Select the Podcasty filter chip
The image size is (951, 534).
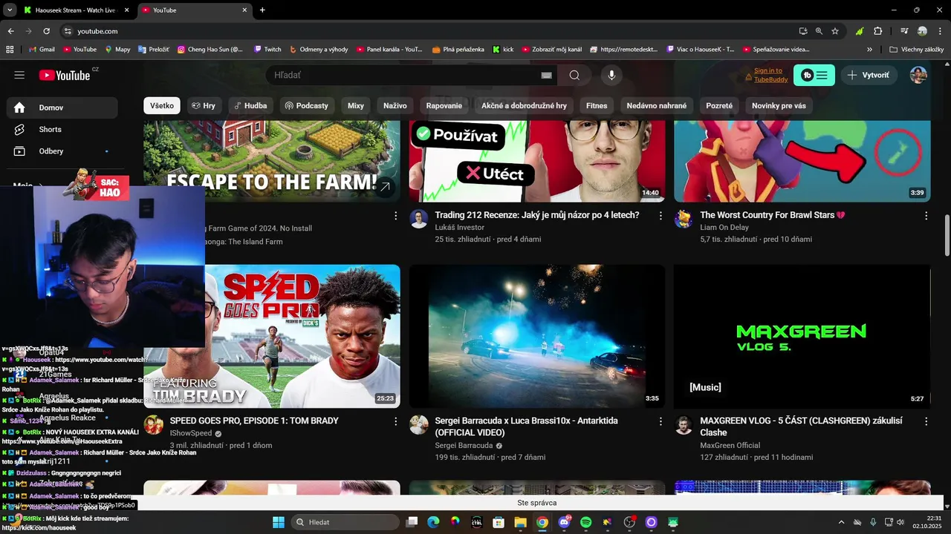(x=306, y=105)
